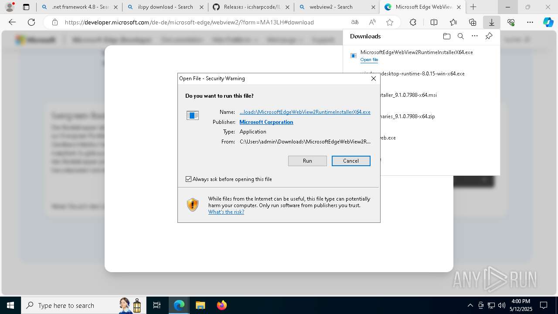Open the Collections icon
Viewport: 558px width, 314px height.
pyautogui.click(x=473, y=22)
